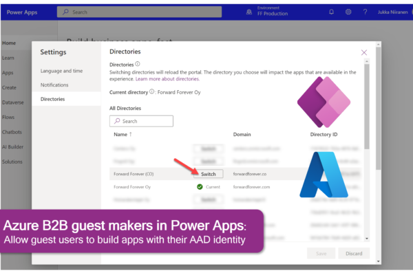Click the green Current checkmark icon

coord(199,186)
